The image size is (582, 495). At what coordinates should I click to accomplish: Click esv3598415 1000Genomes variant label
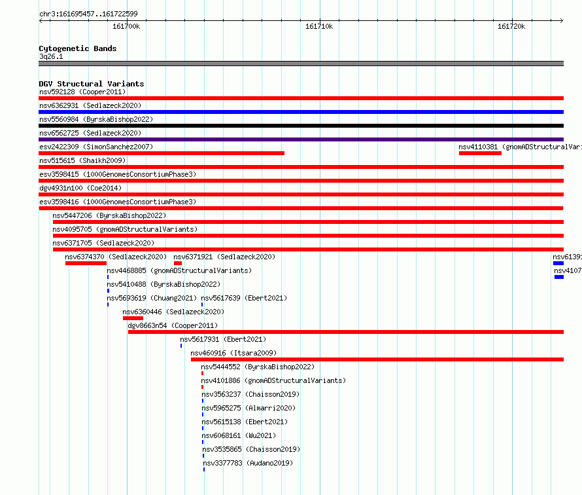point(118,174)
